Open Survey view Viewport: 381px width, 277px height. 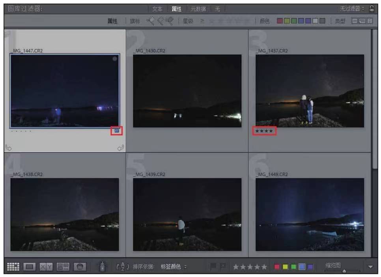coord(63,266)
